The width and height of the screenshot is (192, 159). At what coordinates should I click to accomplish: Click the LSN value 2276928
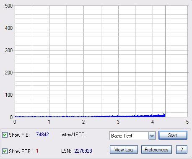coord(83,151)
